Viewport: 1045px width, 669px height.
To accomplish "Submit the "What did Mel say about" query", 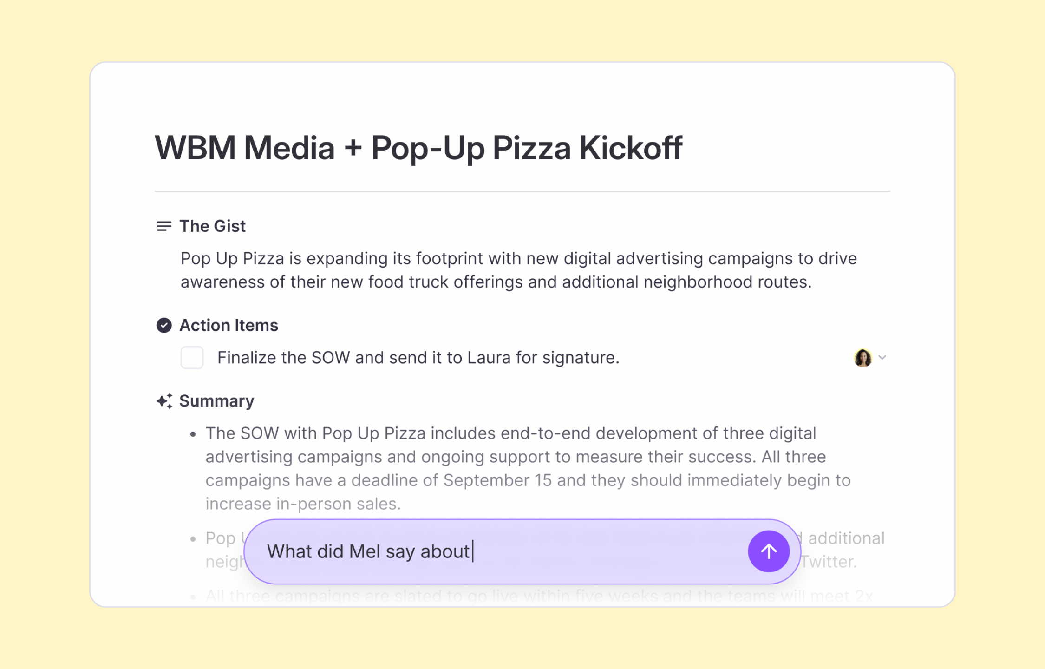I will [x=769, y=551].
